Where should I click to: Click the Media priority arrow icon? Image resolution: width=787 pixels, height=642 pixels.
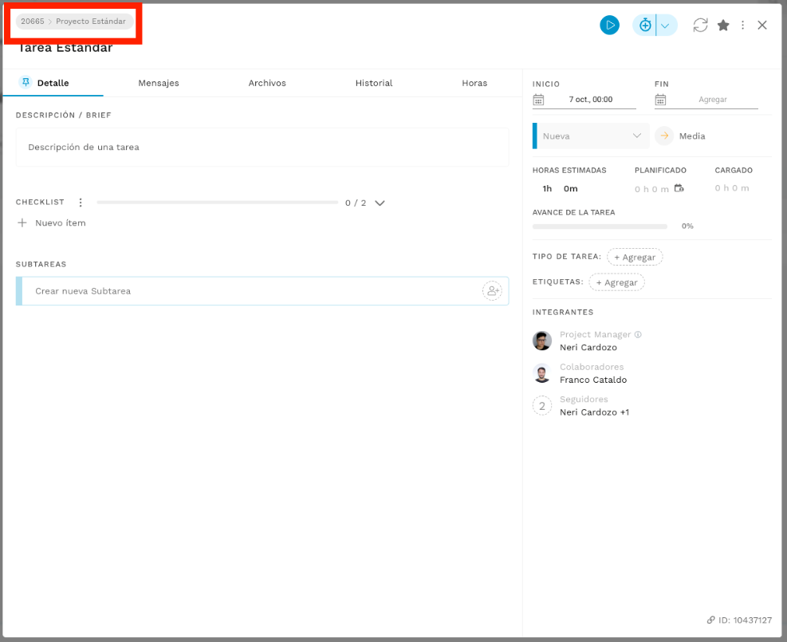click(x=664, y=136)
